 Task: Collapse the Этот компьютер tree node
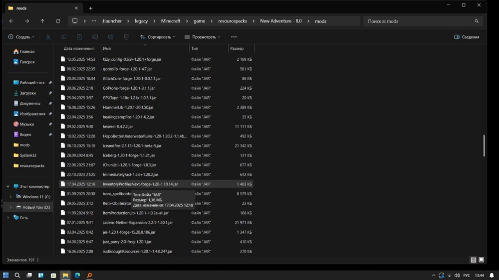(x=8, y=186)
